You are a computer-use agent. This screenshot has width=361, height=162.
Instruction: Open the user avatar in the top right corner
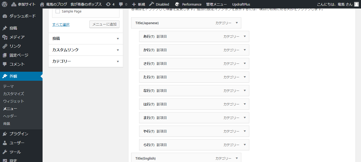pyautogui.click(x=356, y=4)
